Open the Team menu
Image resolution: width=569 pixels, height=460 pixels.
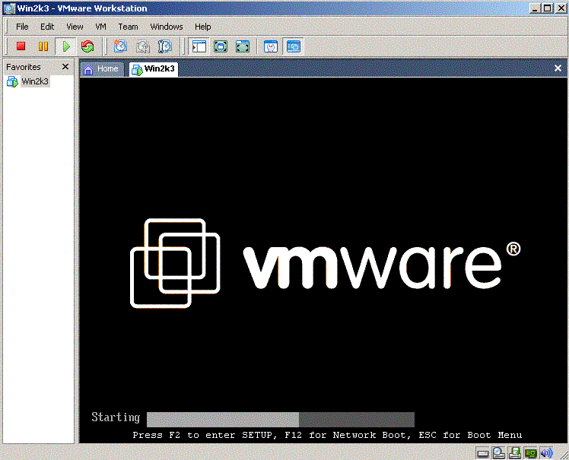(x=128, y=27)
